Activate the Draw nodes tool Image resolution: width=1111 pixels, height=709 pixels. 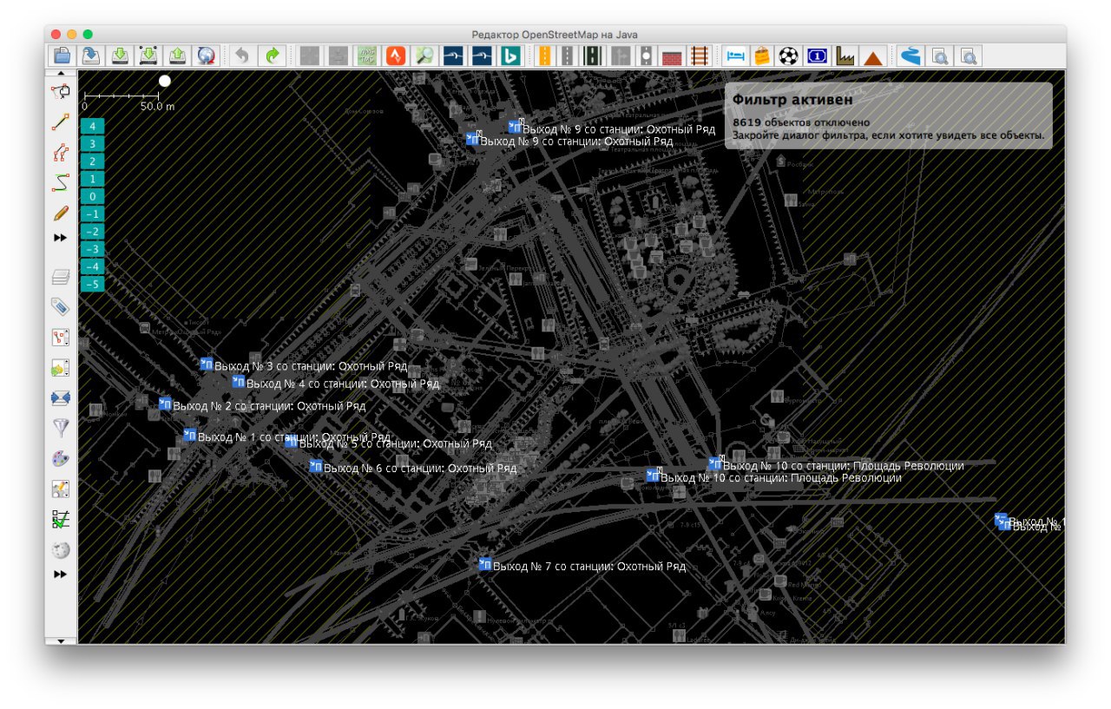(61, 122)
